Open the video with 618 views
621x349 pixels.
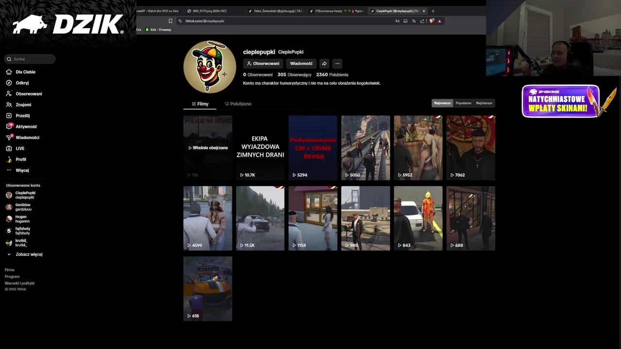208,289
